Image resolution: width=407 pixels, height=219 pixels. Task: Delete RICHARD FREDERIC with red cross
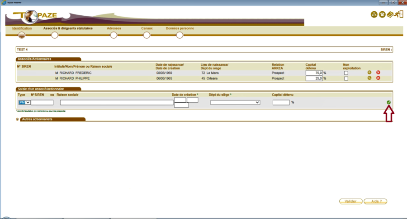click(x=378, y=72)
